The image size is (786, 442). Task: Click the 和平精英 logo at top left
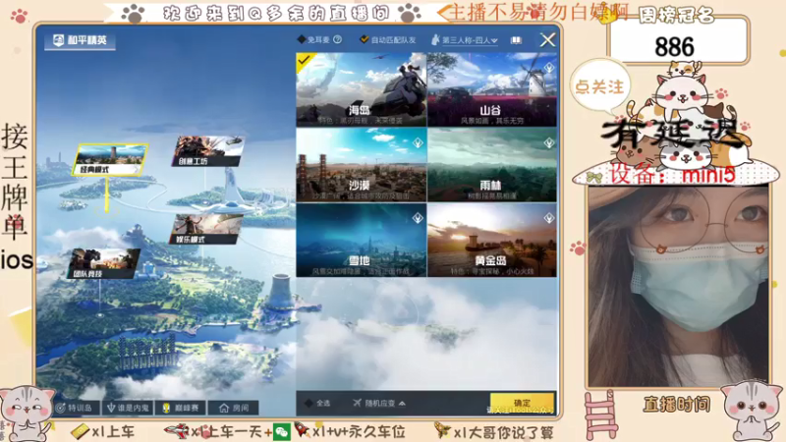pos(81,40)
